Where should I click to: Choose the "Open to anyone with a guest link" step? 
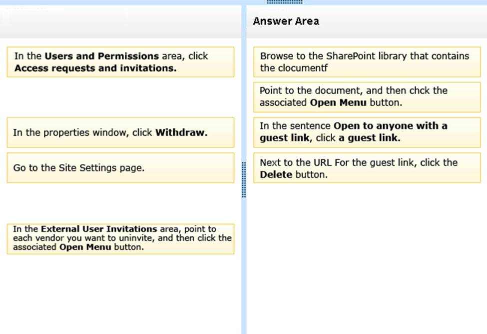click(x=367, y=132)
